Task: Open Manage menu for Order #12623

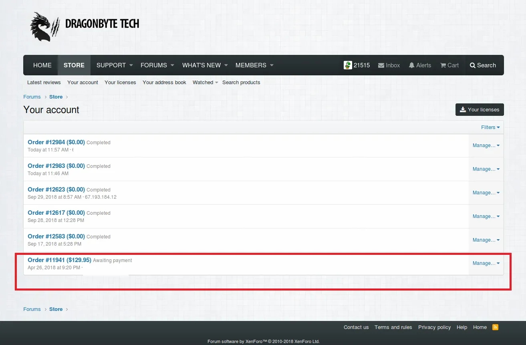Action: click(486, 193)
